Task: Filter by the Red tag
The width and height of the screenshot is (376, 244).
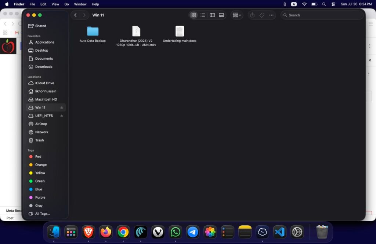Action: 46,156
